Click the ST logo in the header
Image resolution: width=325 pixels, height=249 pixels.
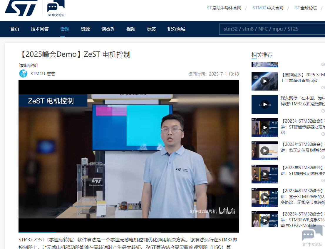coord(21,8)
